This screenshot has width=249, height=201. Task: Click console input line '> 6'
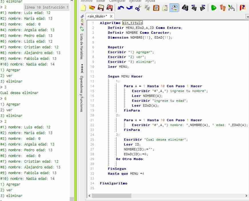point(3,98)
